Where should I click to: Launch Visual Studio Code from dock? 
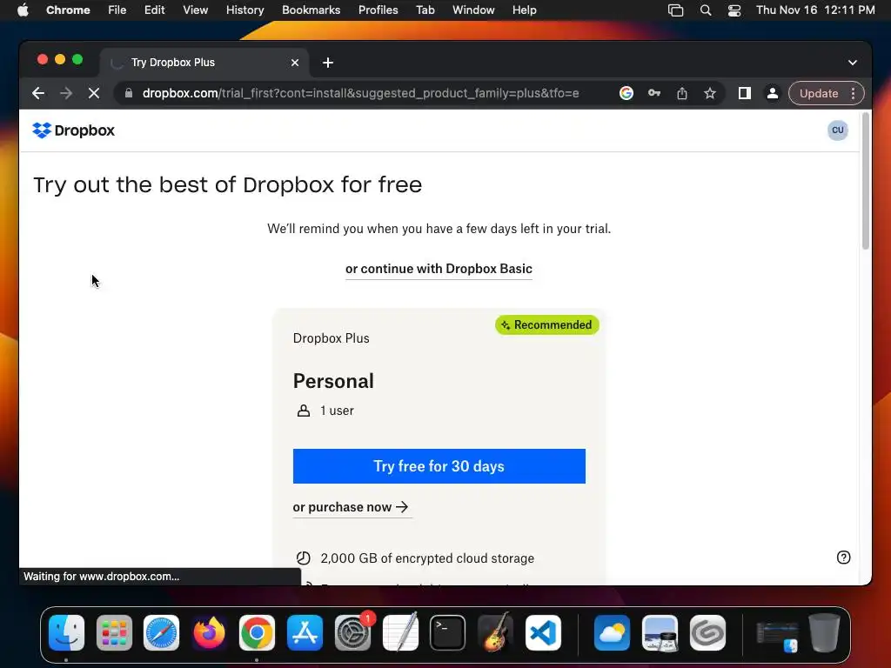(543, 633)
